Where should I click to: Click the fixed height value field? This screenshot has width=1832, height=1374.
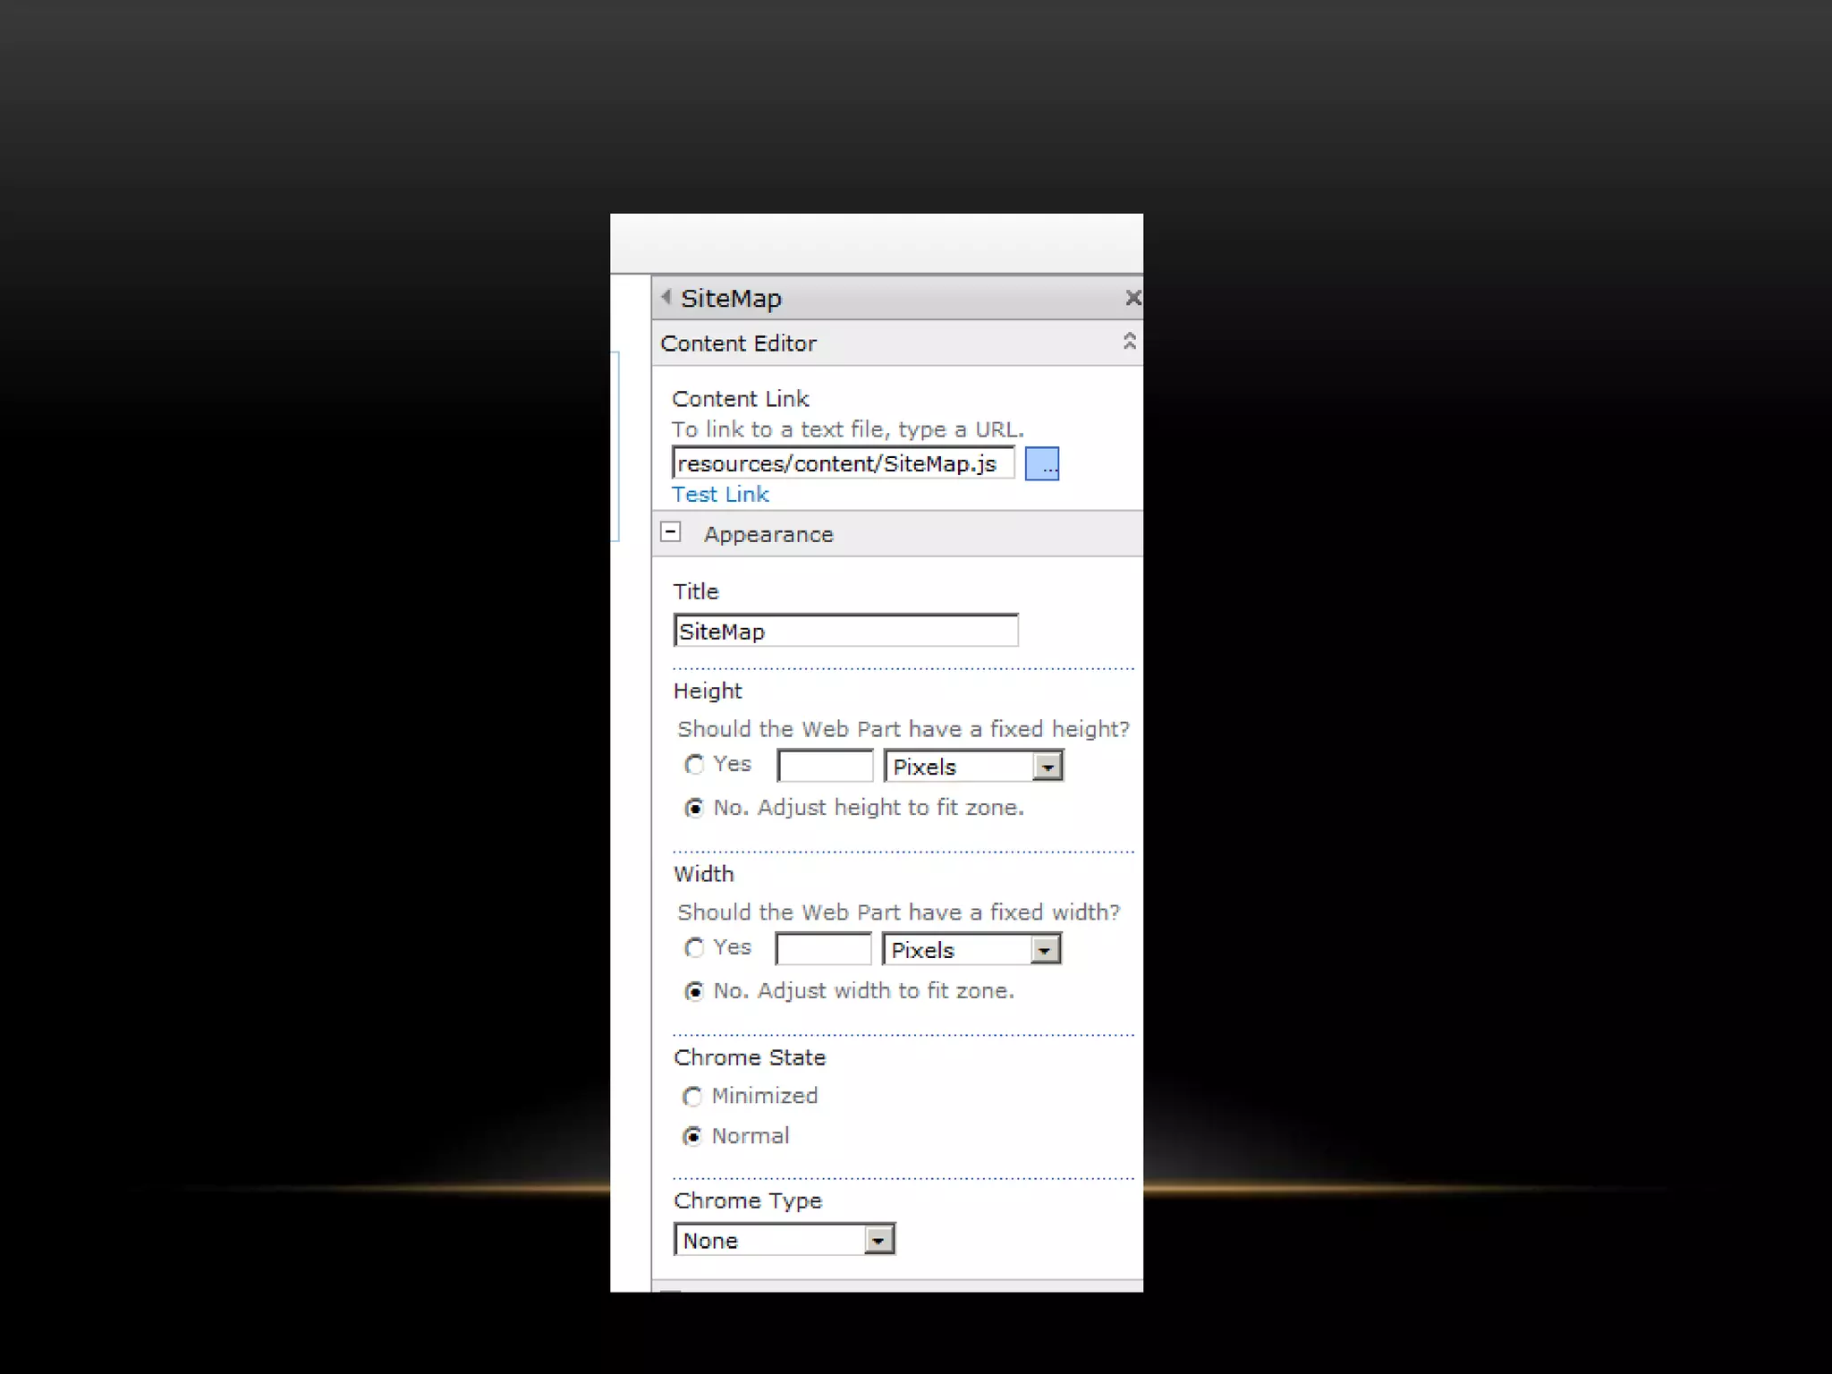pyautogui.click(x=825, y=767)
